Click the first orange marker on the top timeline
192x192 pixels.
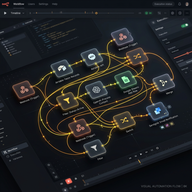click(x=36, y=13)
